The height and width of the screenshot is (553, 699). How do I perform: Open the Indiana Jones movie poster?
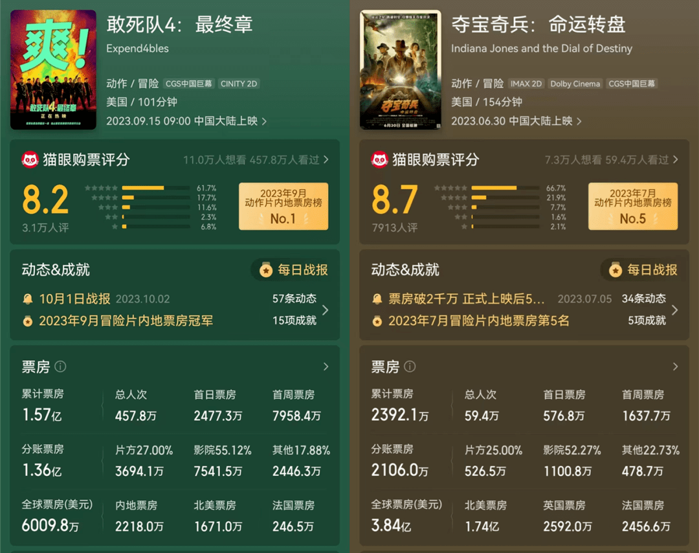tap(400, 70)
